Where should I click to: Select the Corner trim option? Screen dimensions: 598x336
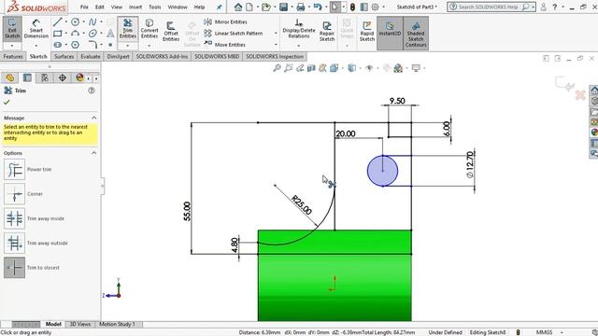click(x=15, y=194)
